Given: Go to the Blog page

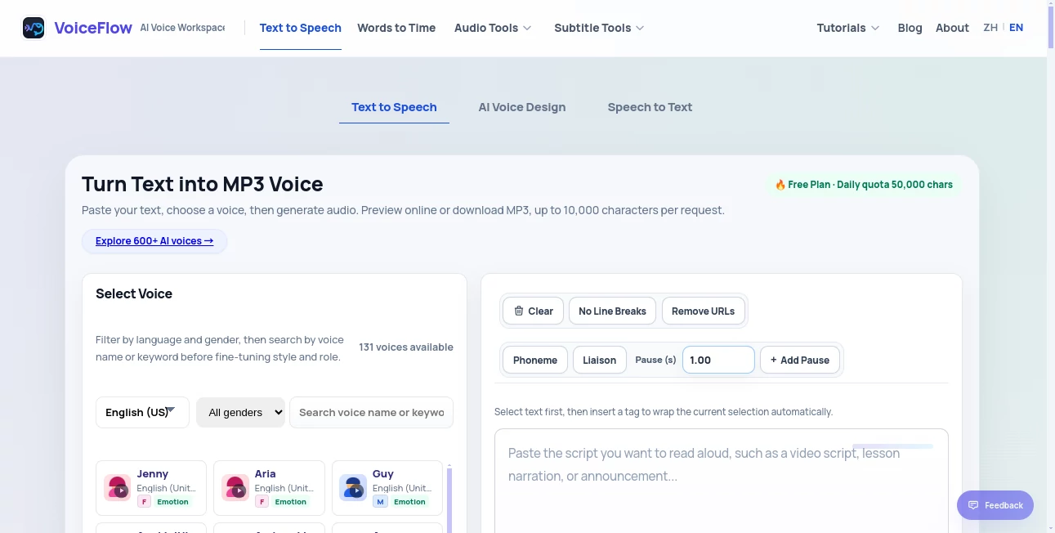Looking at the screenshot, I should click(x=910, y=28).
